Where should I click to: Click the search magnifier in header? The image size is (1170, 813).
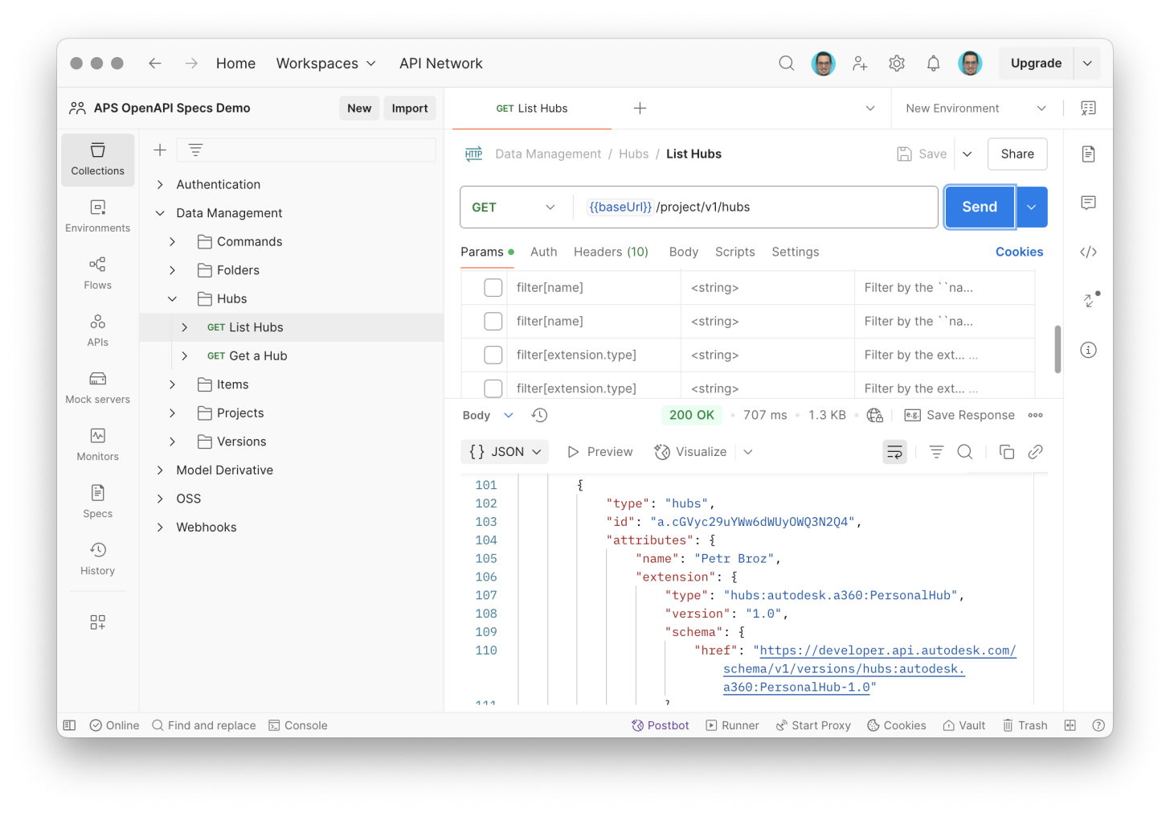tap(786, 64)
